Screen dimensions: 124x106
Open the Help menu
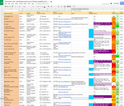pos(33,4)
